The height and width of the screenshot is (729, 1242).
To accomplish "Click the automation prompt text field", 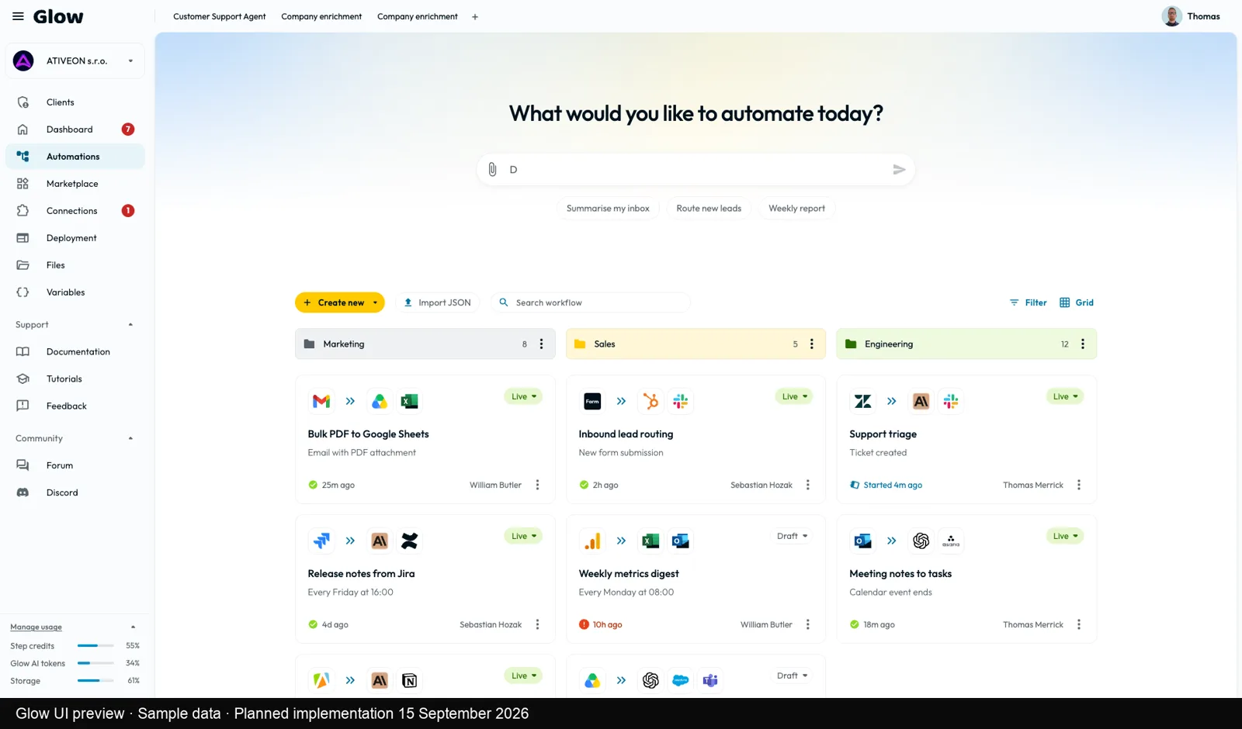I will [696, 169].
